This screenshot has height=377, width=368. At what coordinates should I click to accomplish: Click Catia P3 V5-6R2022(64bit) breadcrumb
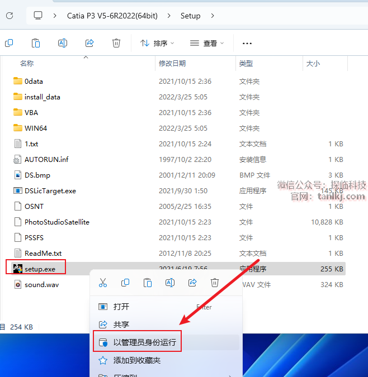click(119, 16)
